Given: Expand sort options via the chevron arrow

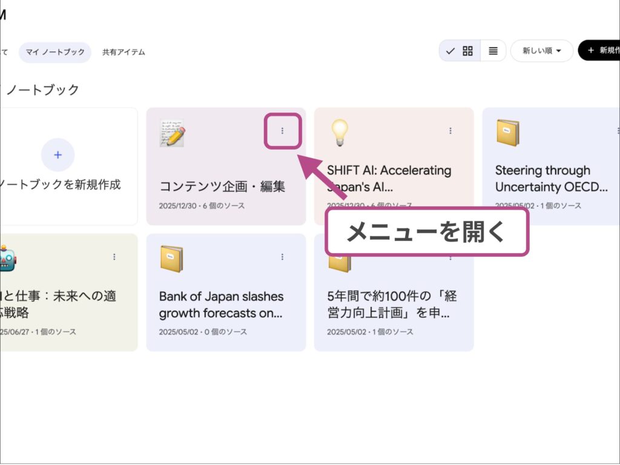Looking at the screenshot, I should pyautogui.click(x=559, y=51).
